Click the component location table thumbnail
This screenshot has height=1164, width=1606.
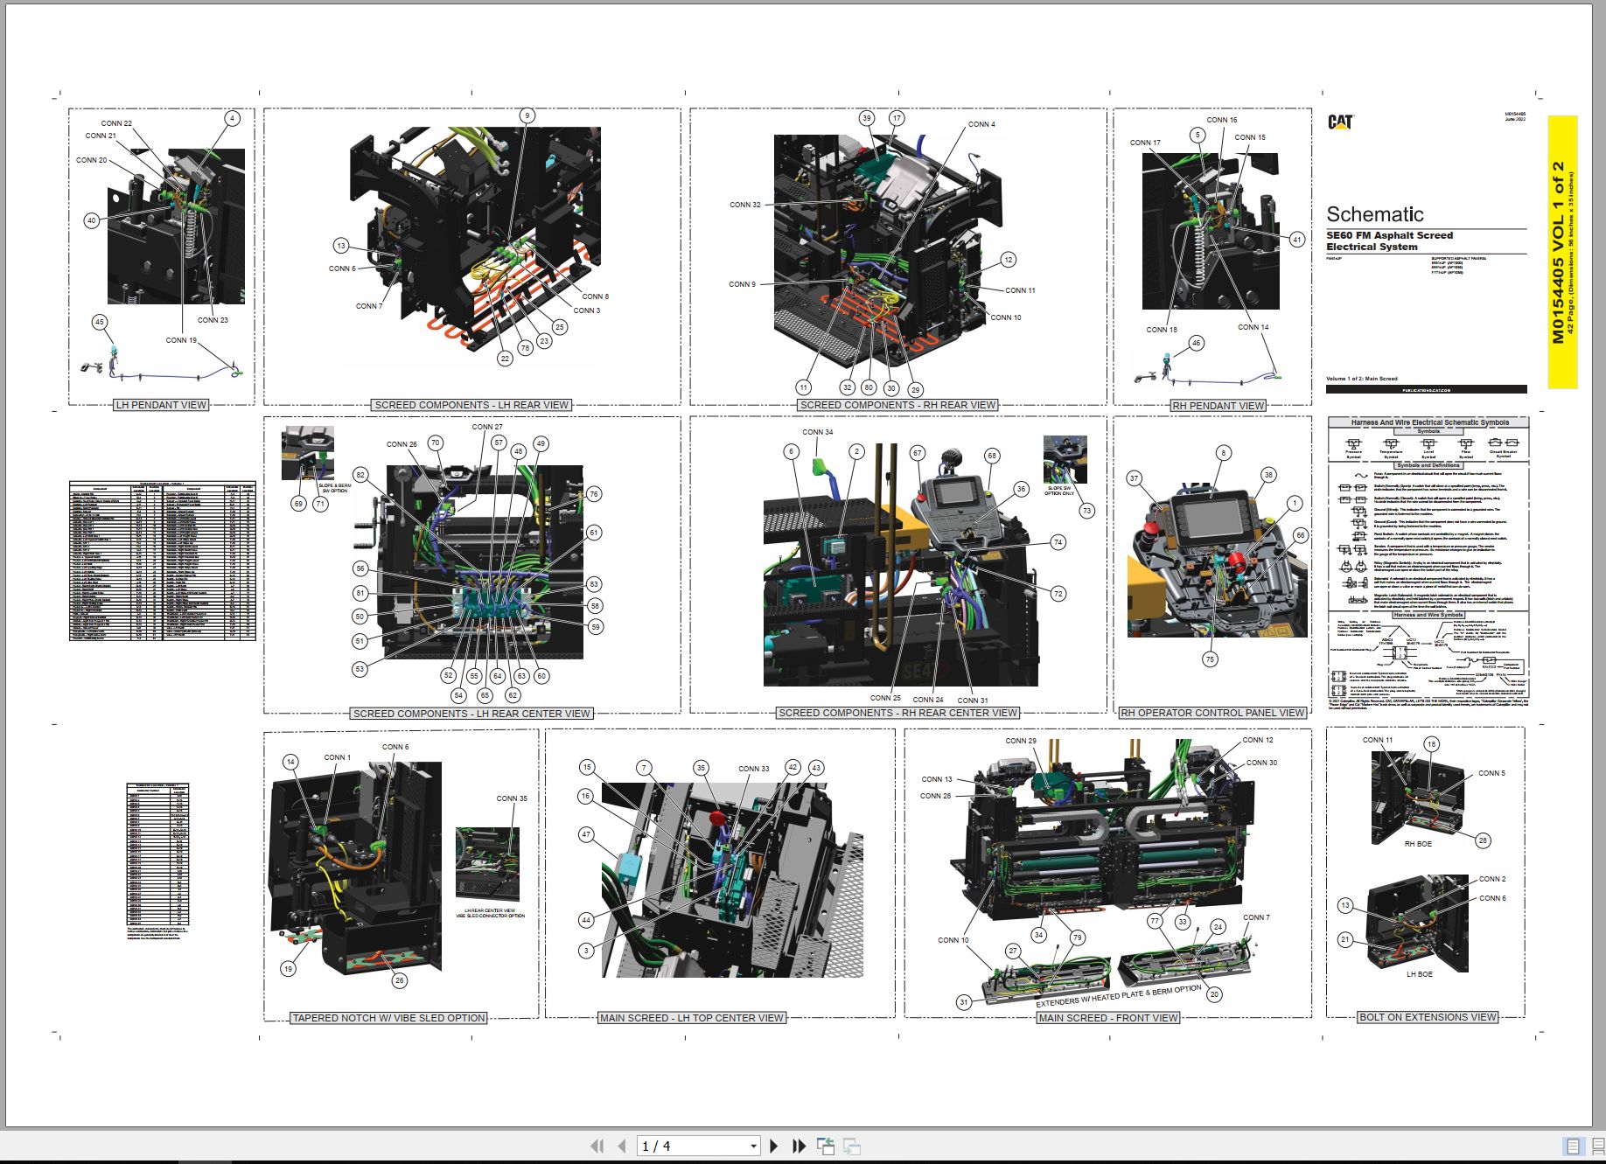click(x=163, y=561)
